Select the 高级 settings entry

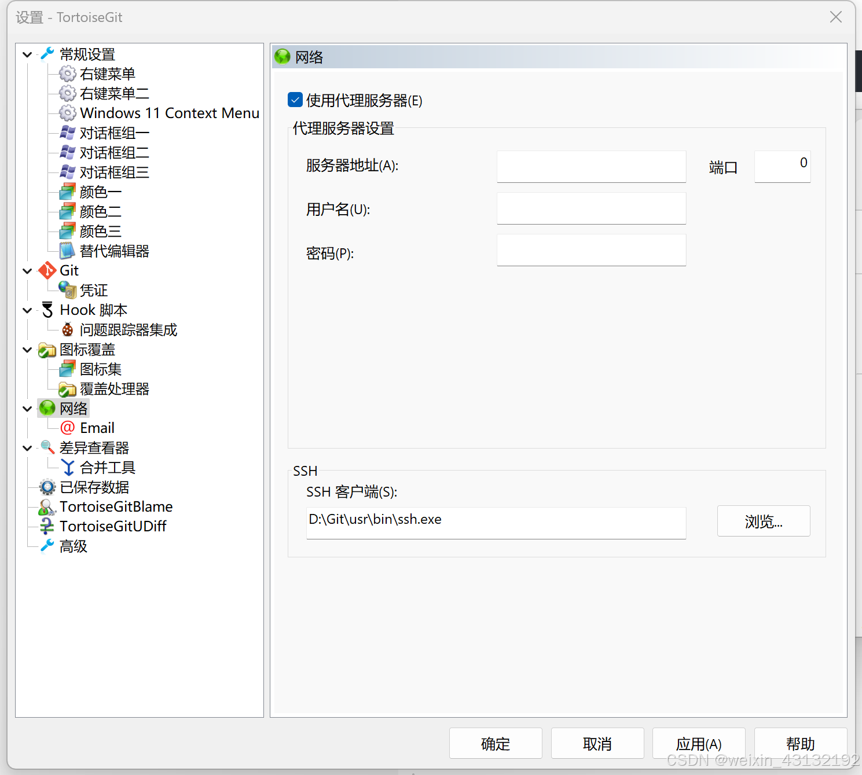[74, 546]
